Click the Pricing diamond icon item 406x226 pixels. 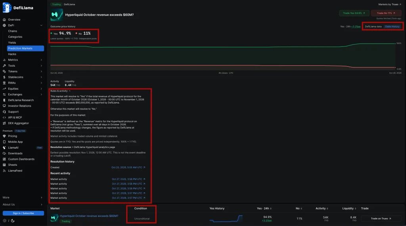click(4, 136)
